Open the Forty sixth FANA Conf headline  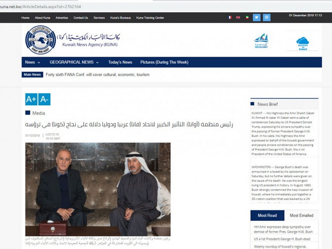[98, 75]
